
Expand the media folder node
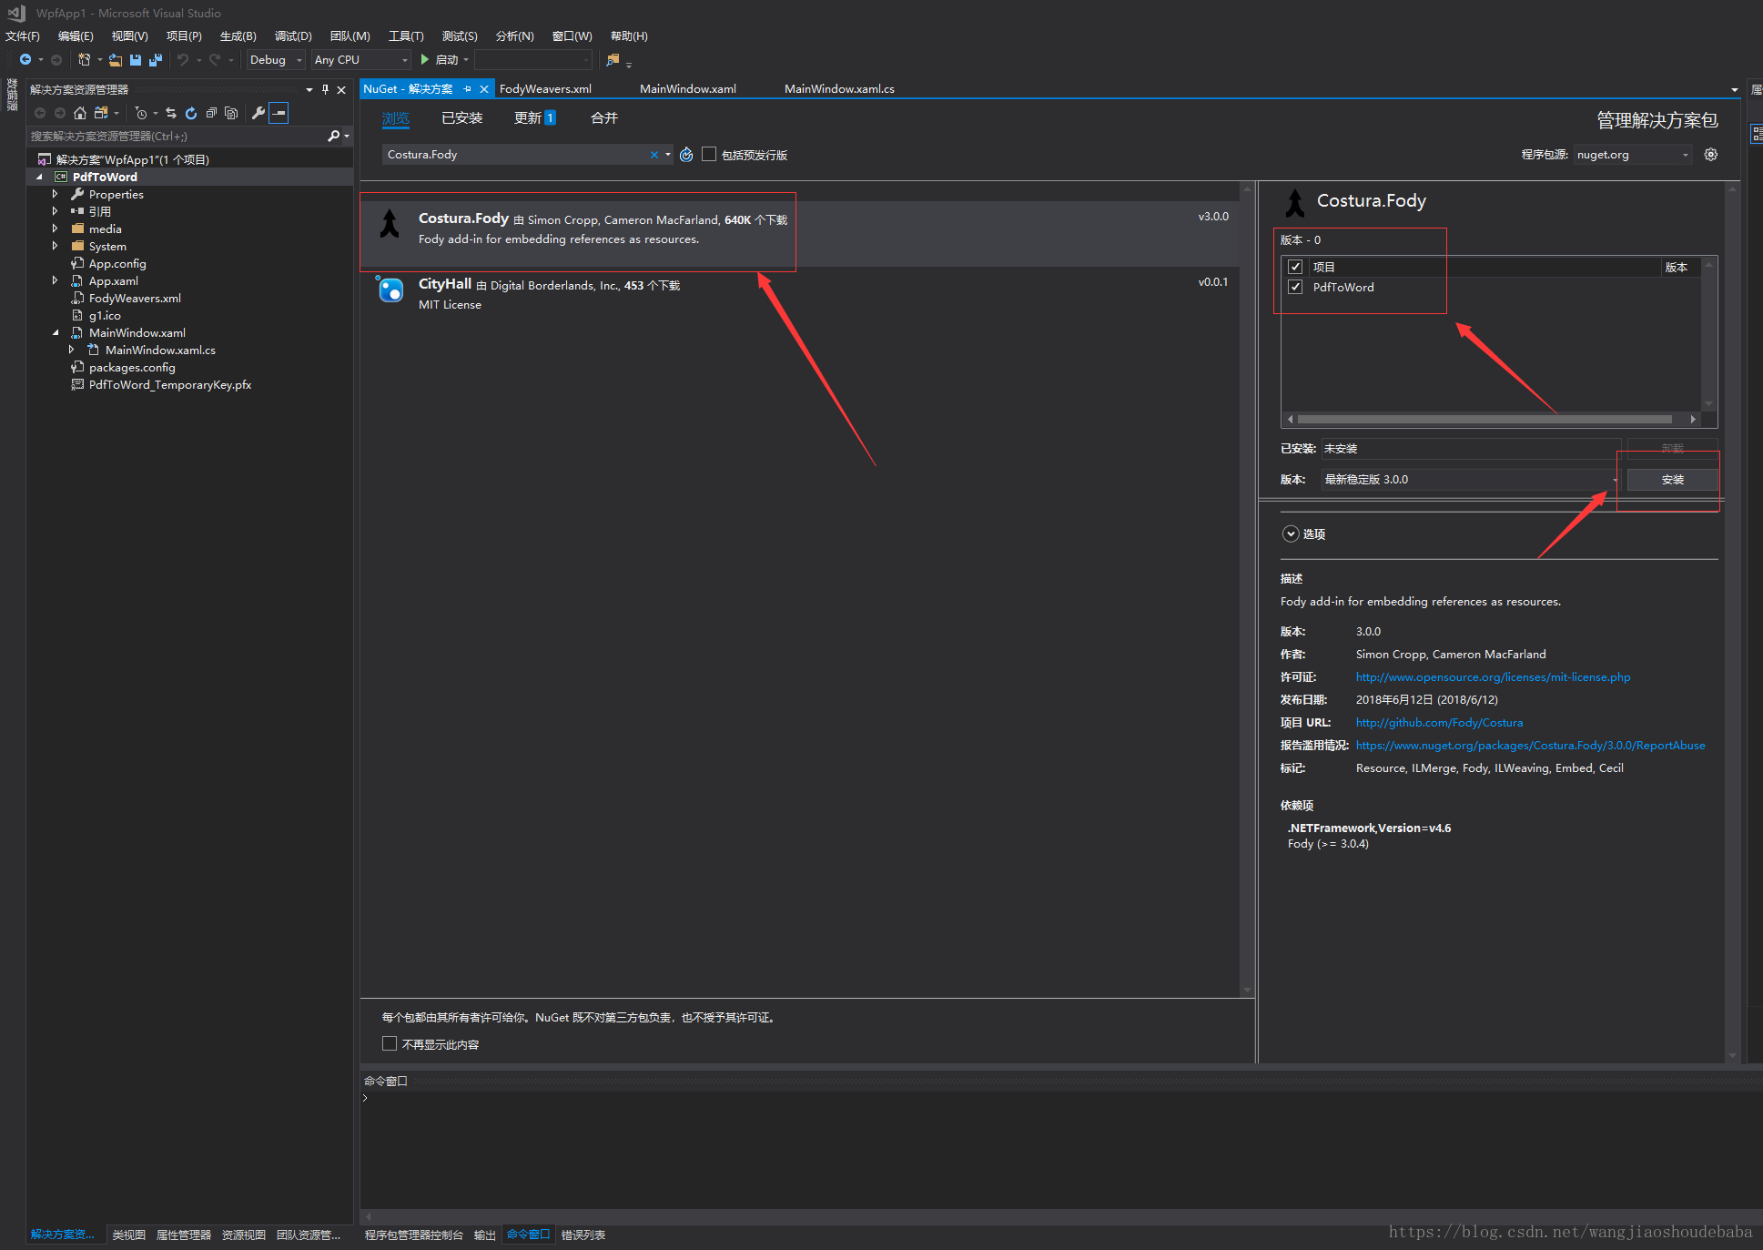point(55,229)
